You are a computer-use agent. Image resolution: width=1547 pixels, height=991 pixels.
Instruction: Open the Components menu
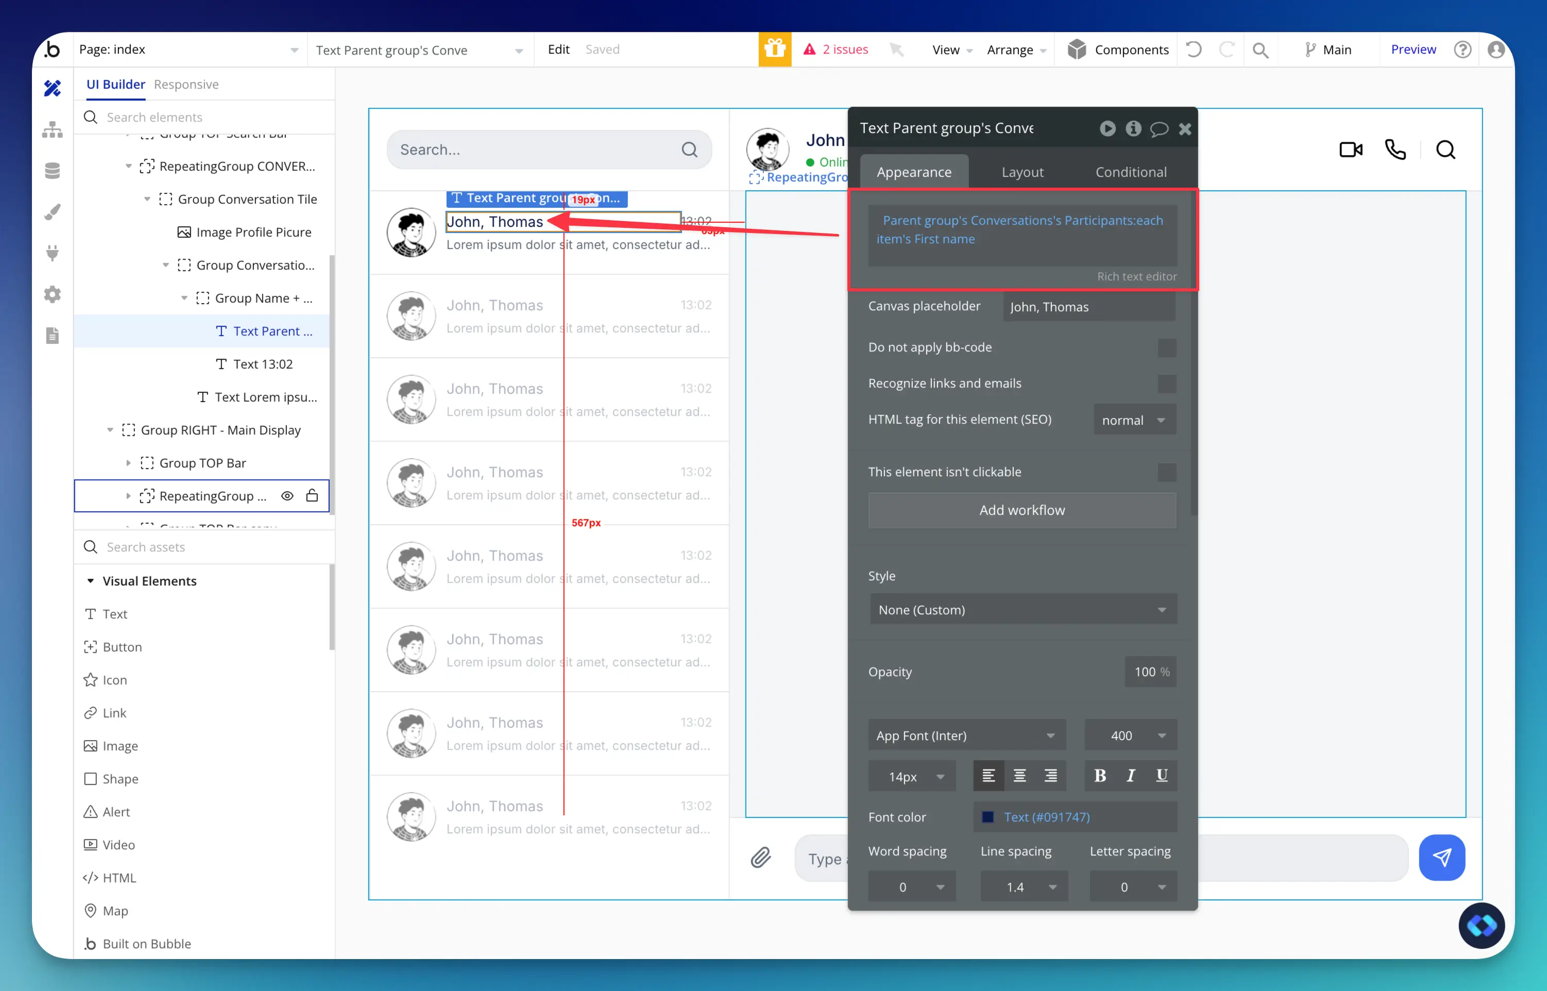[x=1118, y=49]
